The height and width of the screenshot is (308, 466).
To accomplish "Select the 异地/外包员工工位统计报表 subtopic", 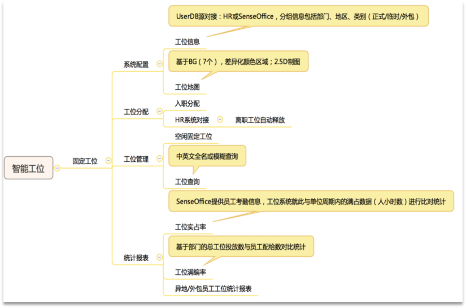I will pyautogui.click(x=213, y=289).
